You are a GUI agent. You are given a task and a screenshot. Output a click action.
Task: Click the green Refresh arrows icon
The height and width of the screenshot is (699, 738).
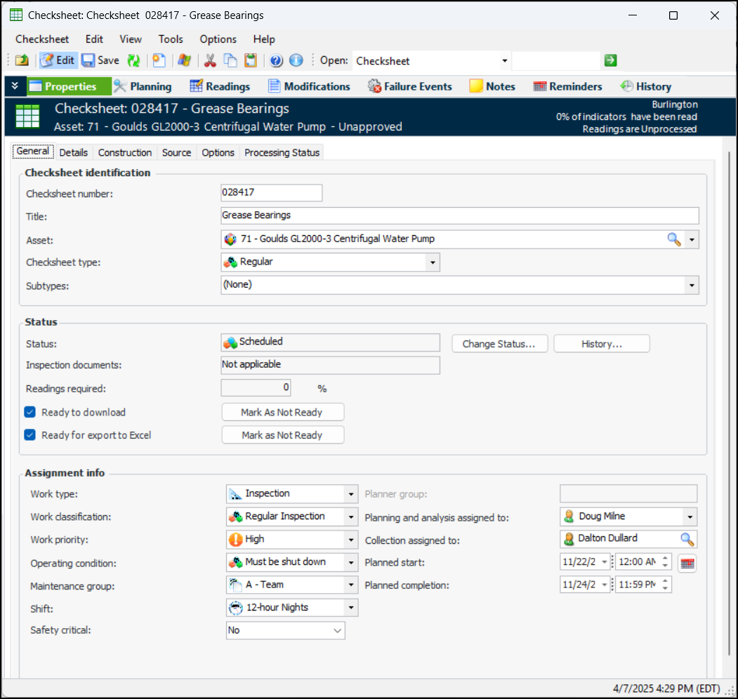[x=133, y=60]
